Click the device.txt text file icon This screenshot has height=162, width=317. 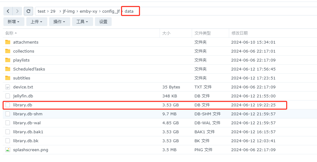pos(8,87)
